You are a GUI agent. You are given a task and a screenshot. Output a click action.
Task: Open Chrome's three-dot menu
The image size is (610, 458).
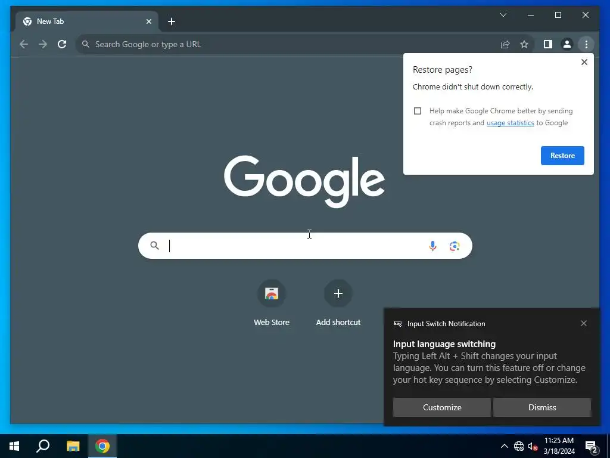pos(586,44)
